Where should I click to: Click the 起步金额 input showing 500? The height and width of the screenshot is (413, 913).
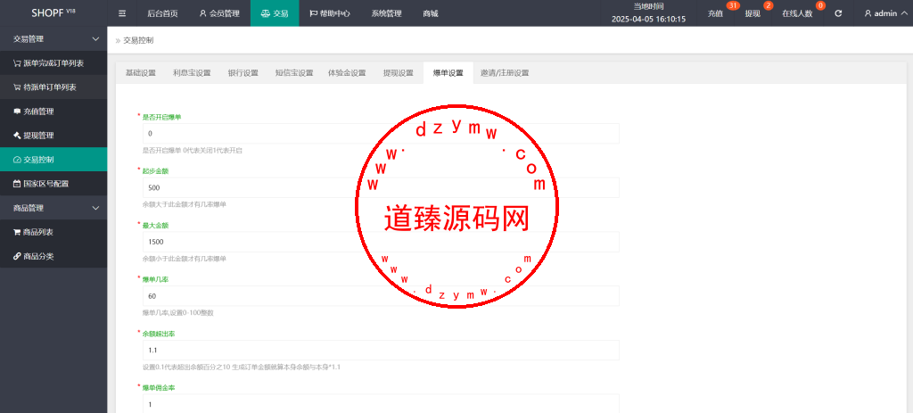click(x=381, y=187)
